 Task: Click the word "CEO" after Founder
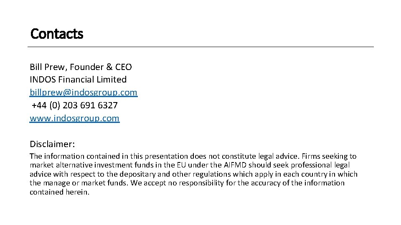pyautogui.click(x=123, y=67)
